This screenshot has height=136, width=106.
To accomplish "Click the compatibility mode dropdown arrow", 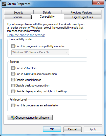I will [67, 52].
